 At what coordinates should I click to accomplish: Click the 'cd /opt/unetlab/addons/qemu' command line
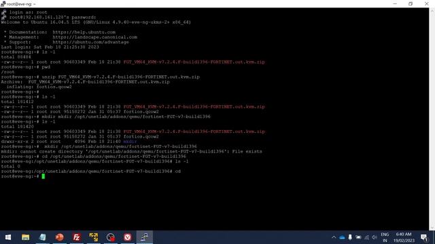tap(94, 157)
